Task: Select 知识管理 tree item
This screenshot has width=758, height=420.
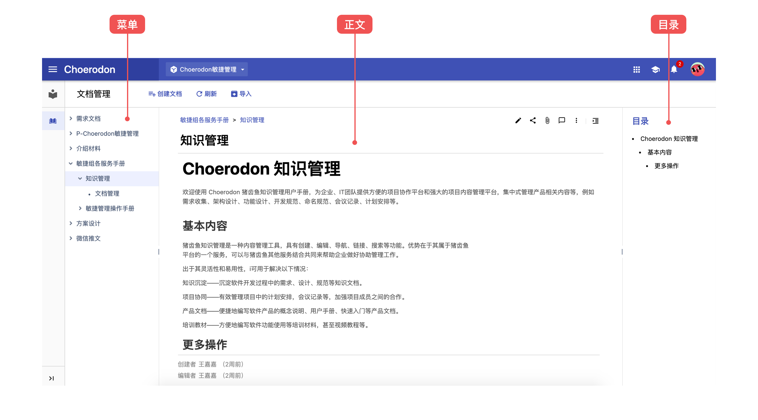Action: 98,178
